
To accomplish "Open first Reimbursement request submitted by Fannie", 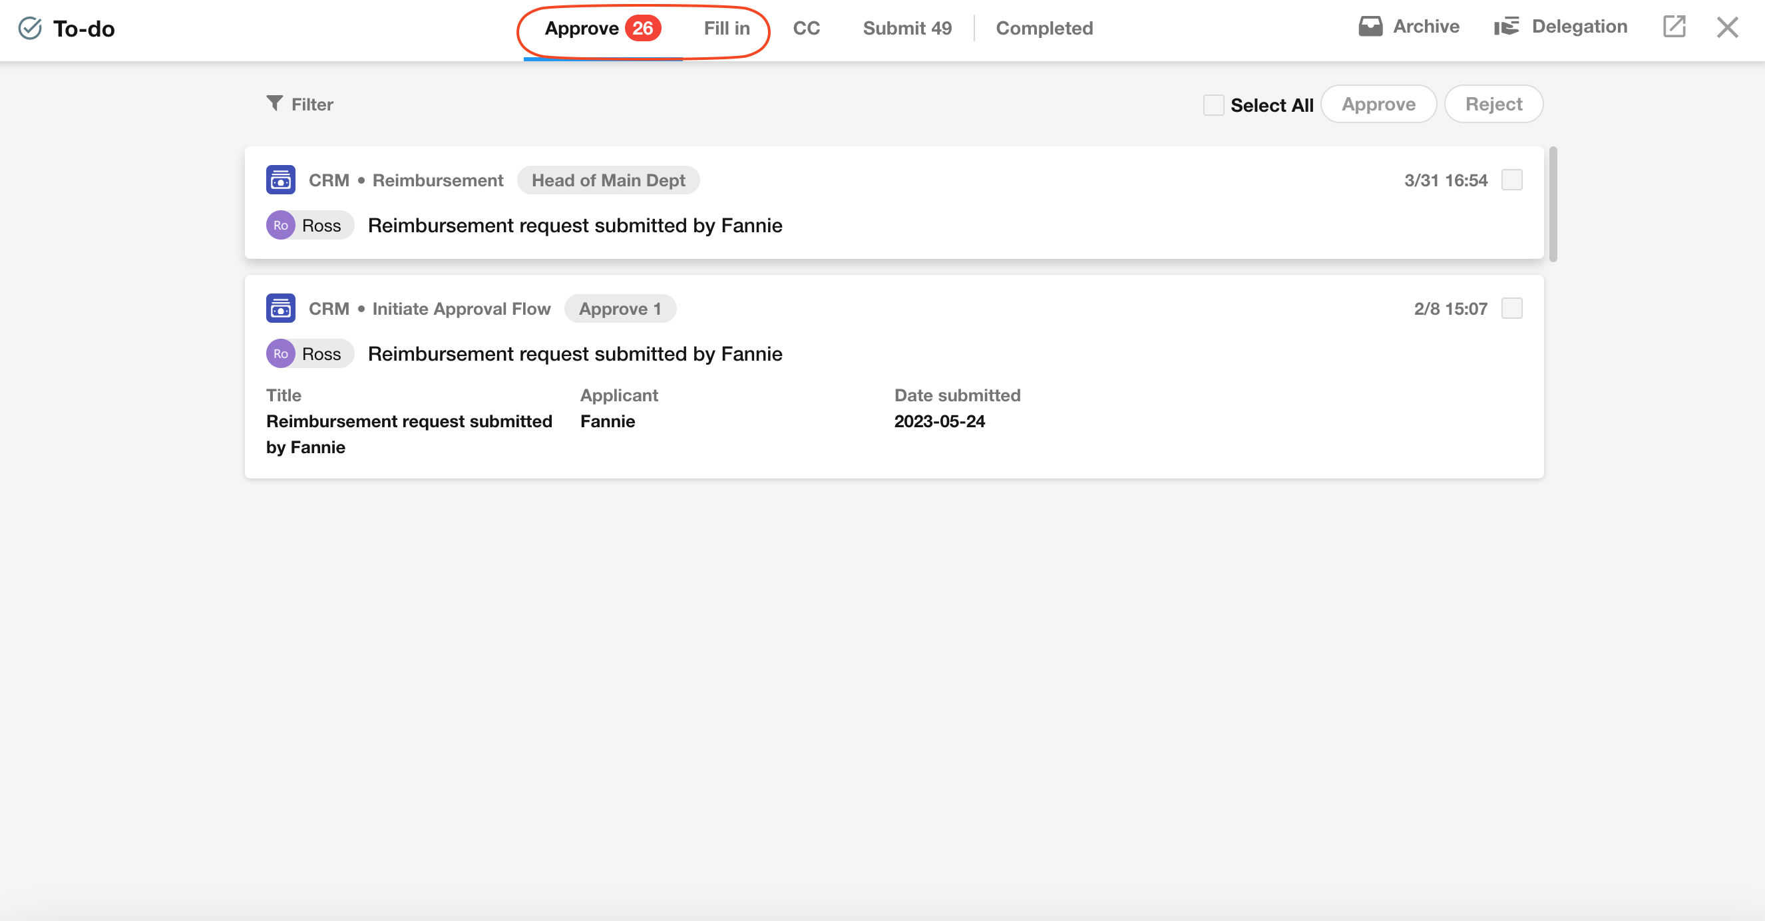I will [x=575, y=226].
